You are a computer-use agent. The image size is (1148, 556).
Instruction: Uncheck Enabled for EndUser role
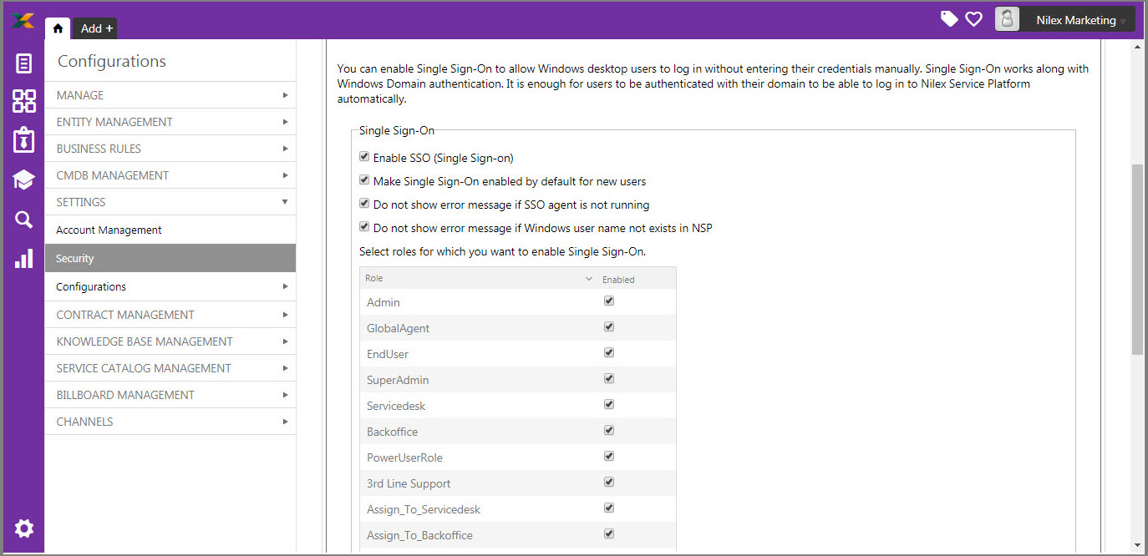click(609, 352)
